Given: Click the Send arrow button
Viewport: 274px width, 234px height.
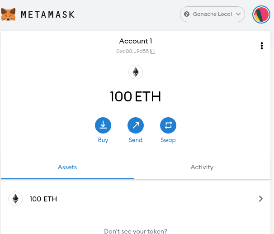Looking at the screenshot, I should [x=136, y=125].
